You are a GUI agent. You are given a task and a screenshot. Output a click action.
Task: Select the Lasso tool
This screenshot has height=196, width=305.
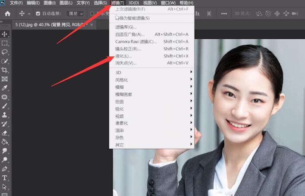(x=5, y=52)
